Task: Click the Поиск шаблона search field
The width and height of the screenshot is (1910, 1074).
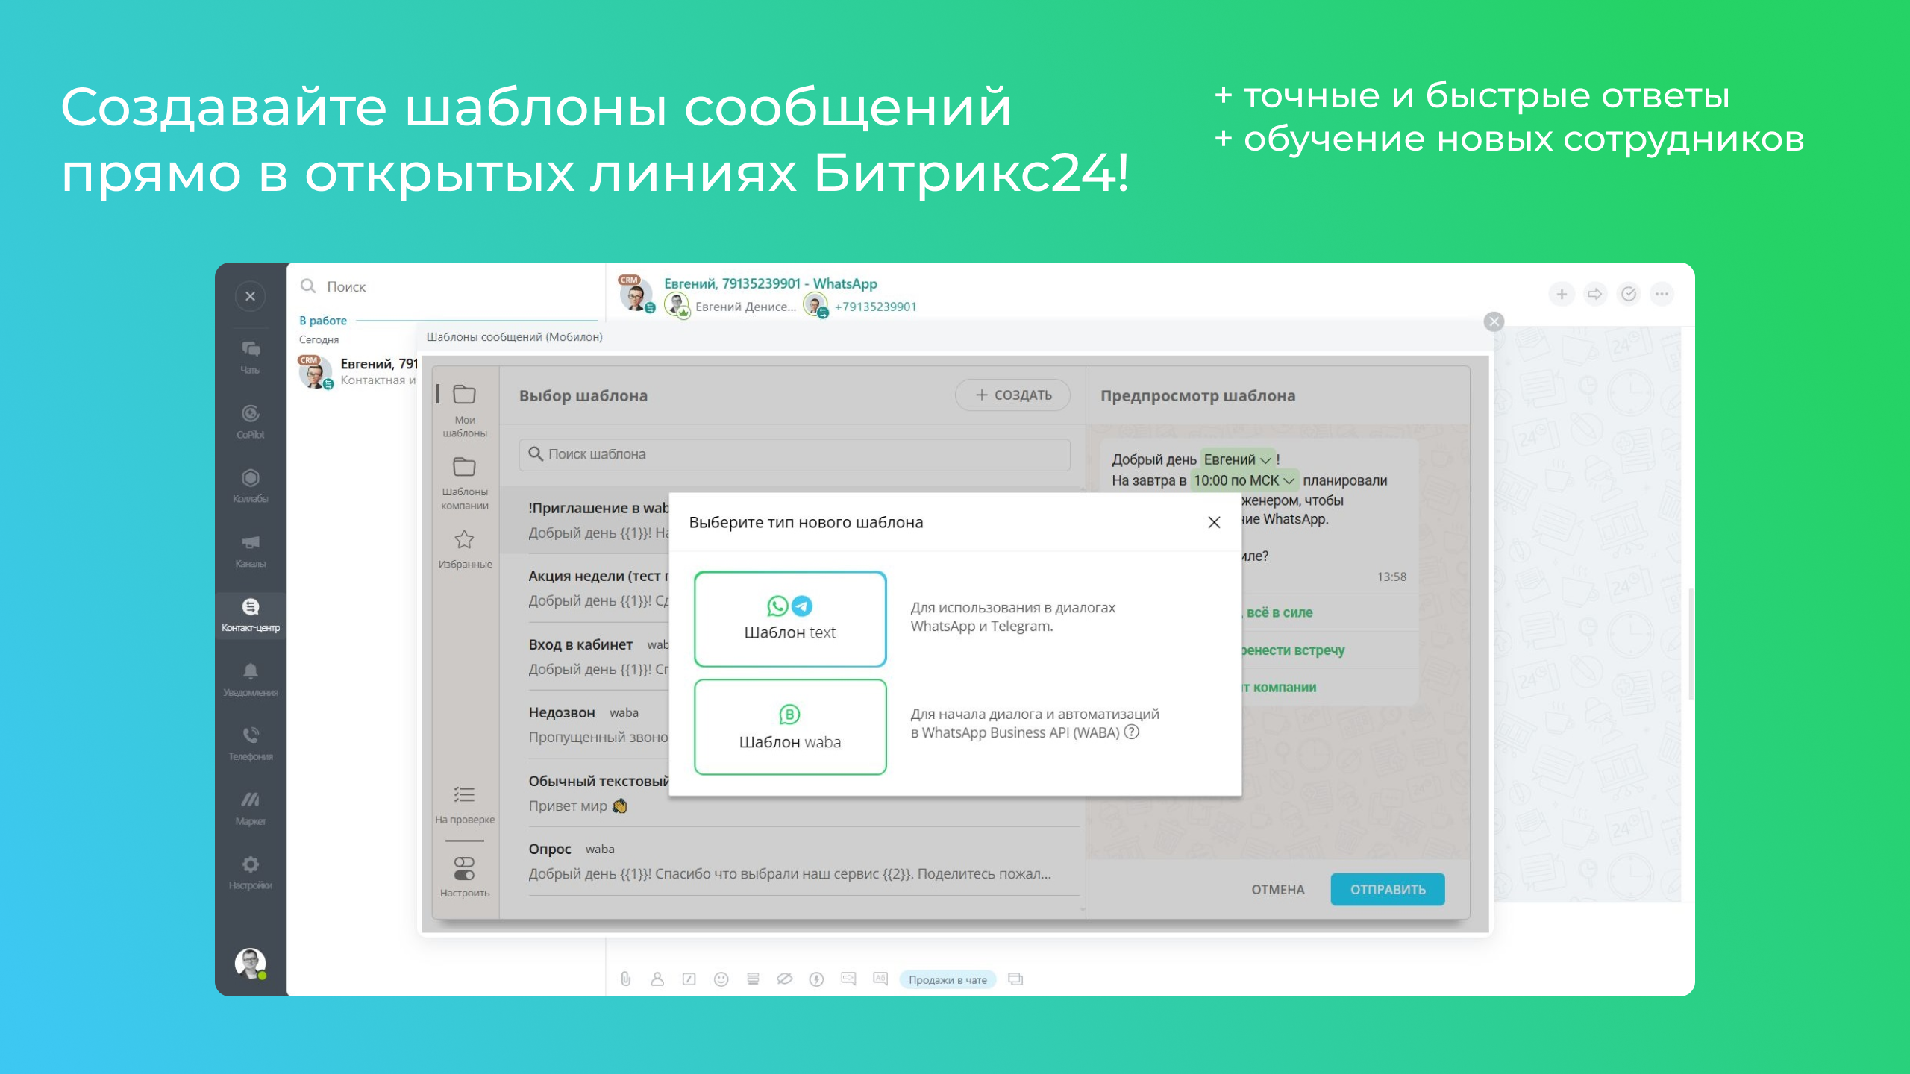Action: click(795, 454)
